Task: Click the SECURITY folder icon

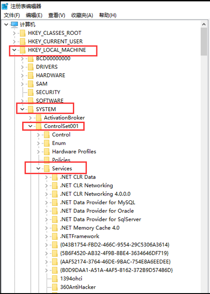Action: point(31,92)
